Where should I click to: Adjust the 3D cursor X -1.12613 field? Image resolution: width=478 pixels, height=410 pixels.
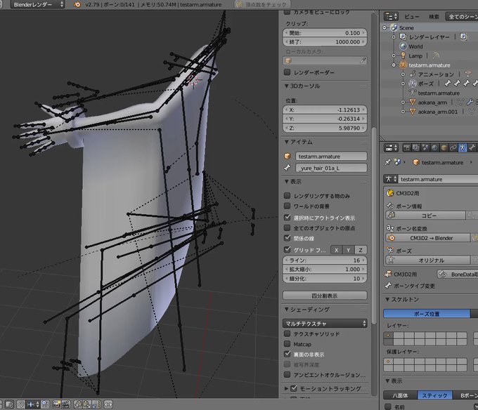pyautogui.click(x=325, y=110)
